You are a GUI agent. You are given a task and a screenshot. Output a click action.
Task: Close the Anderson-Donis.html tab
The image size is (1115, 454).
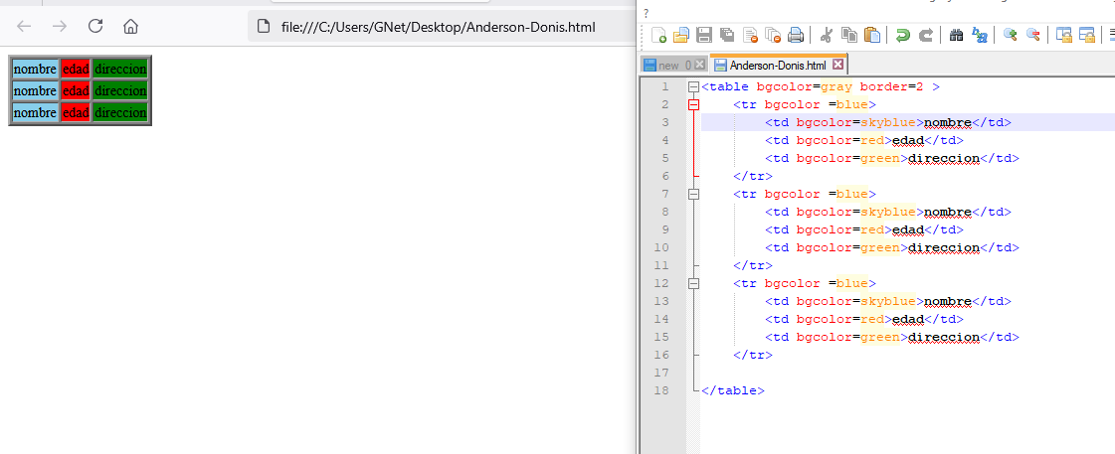tap(836, 65)
